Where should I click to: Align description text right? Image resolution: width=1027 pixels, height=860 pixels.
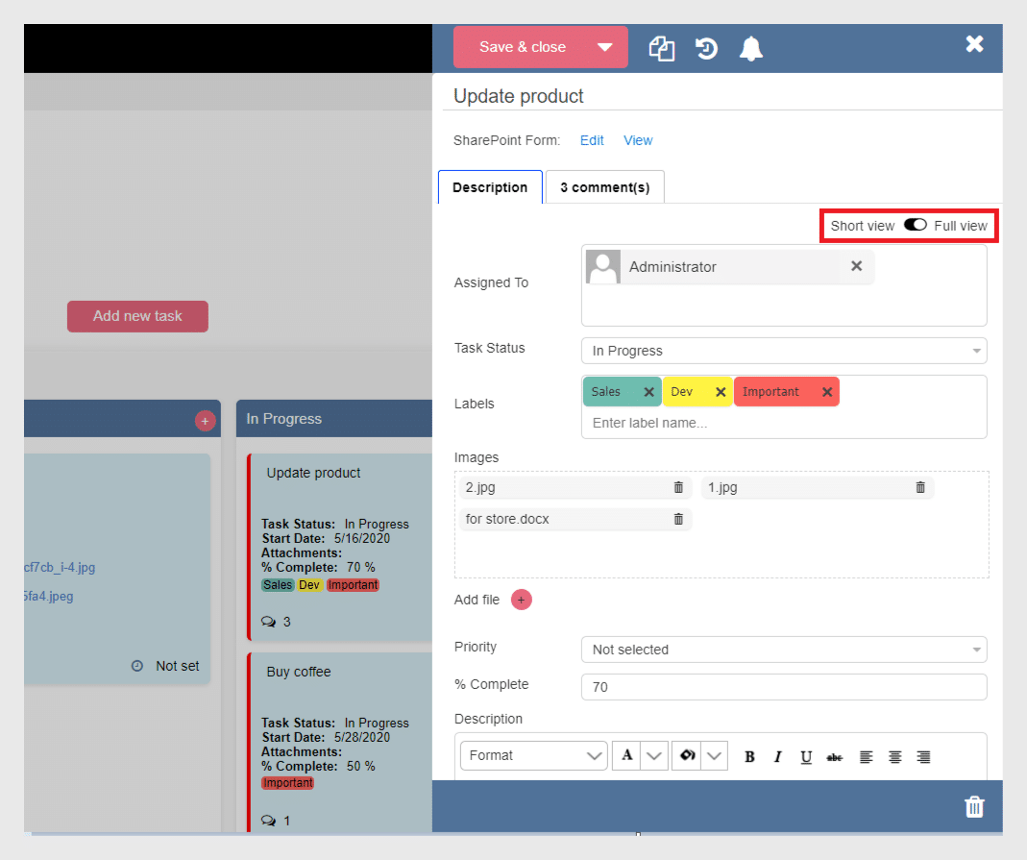click(923, 756)
